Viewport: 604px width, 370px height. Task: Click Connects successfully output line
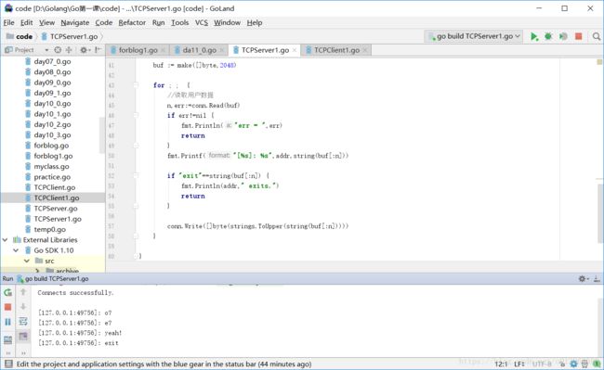click(75, 293)
